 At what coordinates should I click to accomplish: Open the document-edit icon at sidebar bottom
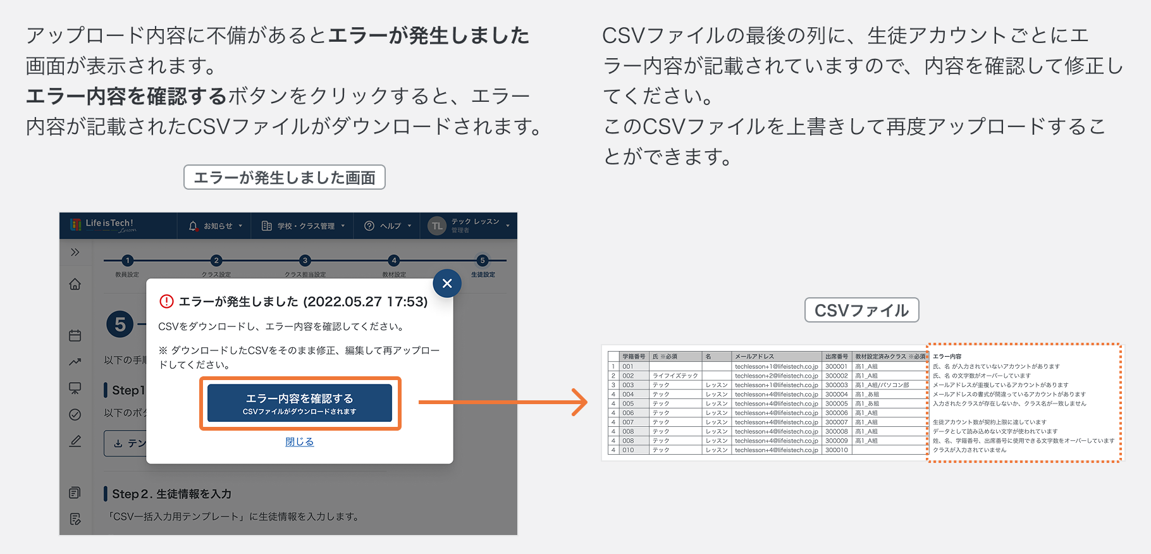pos(75,519)
